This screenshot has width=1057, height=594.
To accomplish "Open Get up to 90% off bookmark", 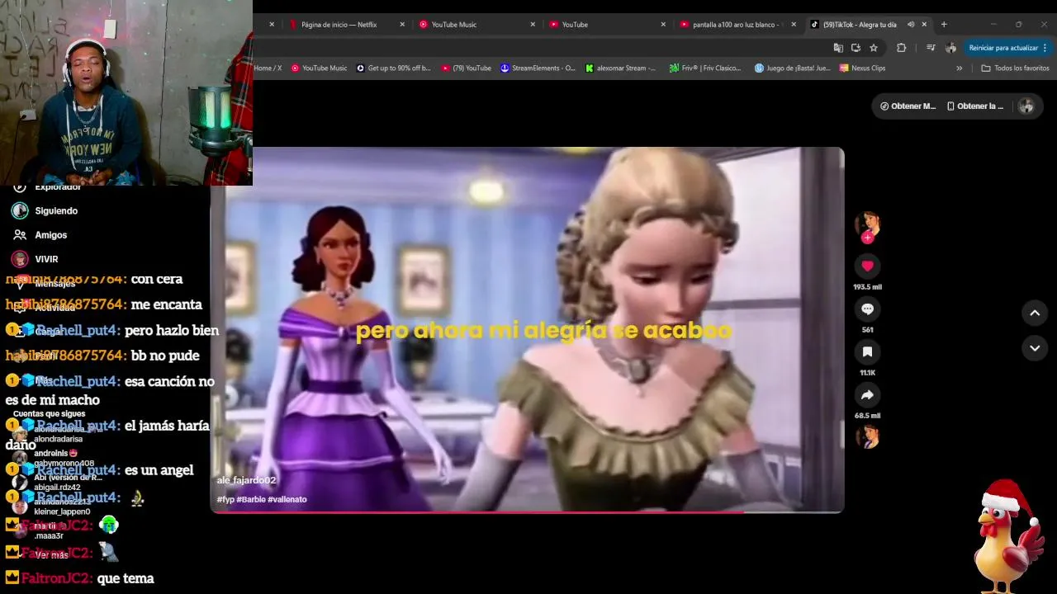I will coord(394,68).
